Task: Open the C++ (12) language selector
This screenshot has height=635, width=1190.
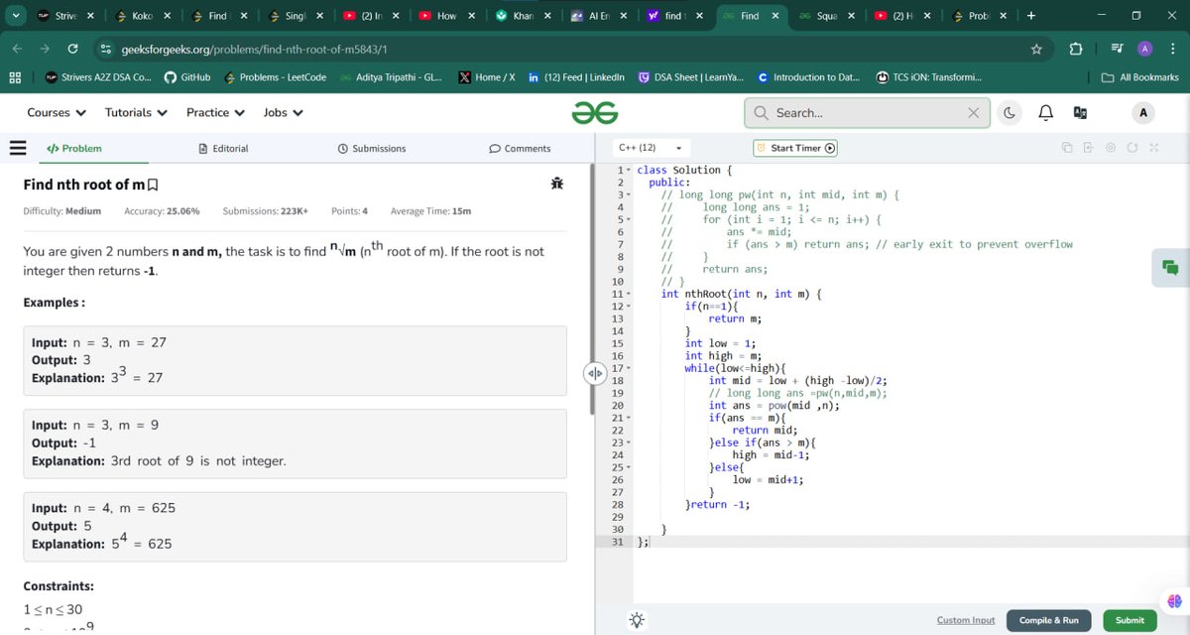Action: 650,148
